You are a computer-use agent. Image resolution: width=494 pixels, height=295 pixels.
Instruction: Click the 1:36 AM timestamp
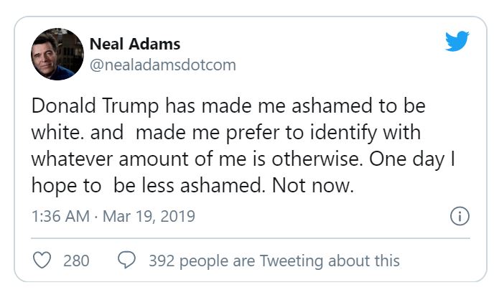pos(60,216)
